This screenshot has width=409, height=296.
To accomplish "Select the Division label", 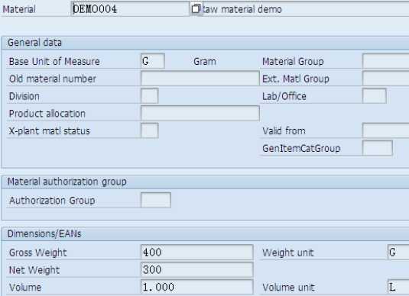I will pos(24,96).
